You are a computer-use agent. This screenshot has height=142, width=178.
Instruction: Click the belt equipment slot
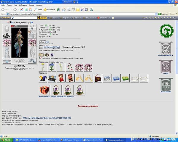7,61
